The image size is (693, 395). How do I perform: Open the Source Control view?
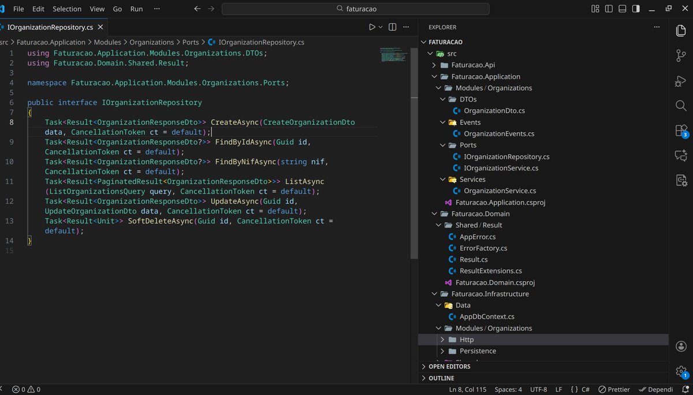pos(681,56)
